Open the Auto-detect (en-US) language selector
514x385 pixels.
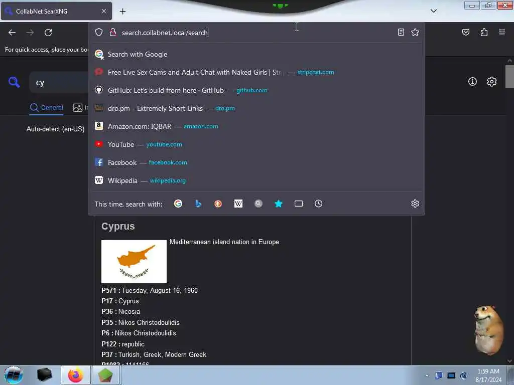coord(55,129)
